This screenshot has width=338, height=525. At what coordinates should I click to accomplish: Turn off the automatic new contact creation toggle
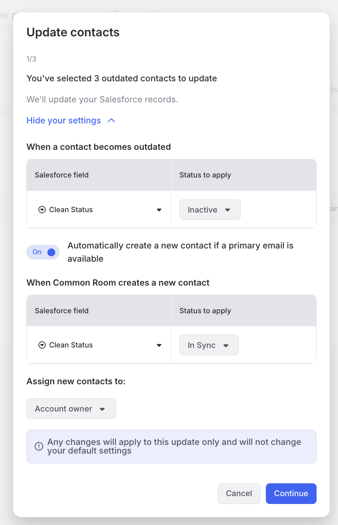tap(43, 252)
